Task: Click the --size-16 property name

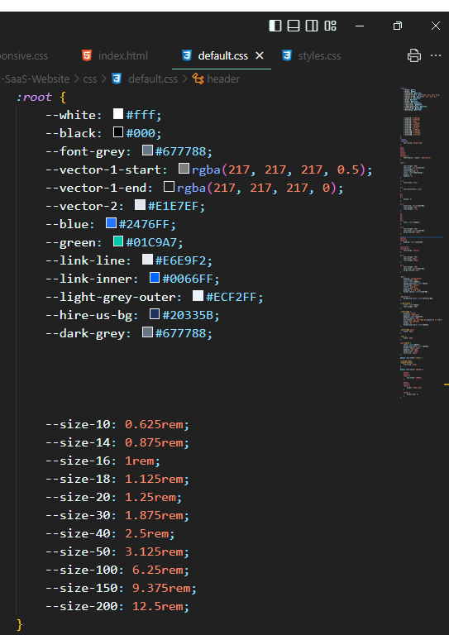Action: 78,461
